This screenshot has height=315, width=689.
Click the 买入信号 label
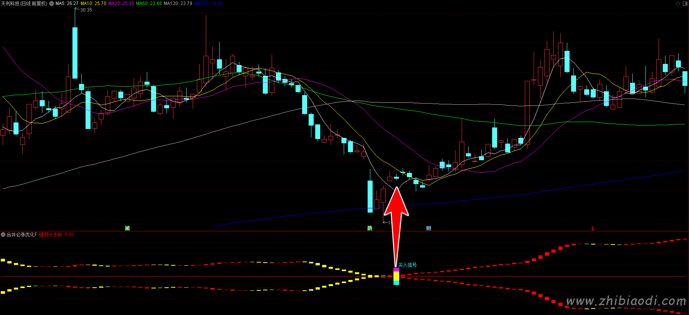pyautogui.click(x=407, y=265)
